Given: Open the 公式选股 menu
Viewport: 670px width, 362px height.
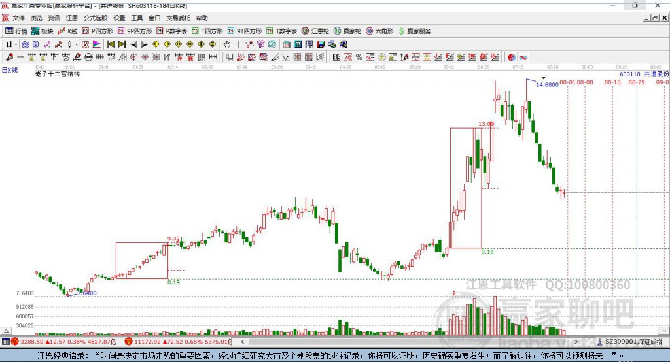Looking at the screenshot, I should click(96, 18).
